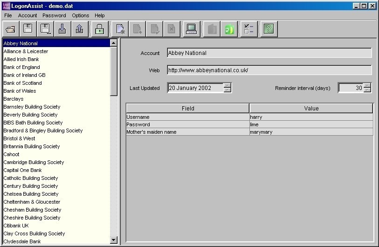Image resolution: width=379 pixels, height=247 pixels.
Task: Select Bristol & West entry
Action: [56, 138]
